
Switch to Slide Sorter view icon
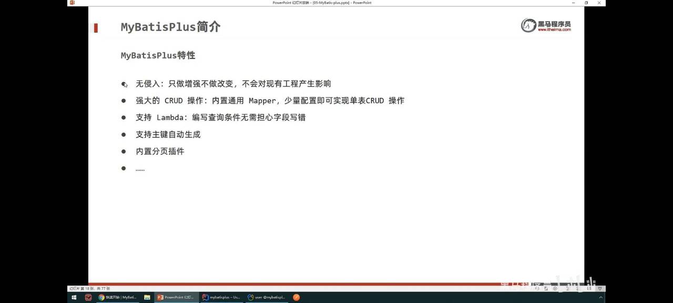[x=578, y=288]
